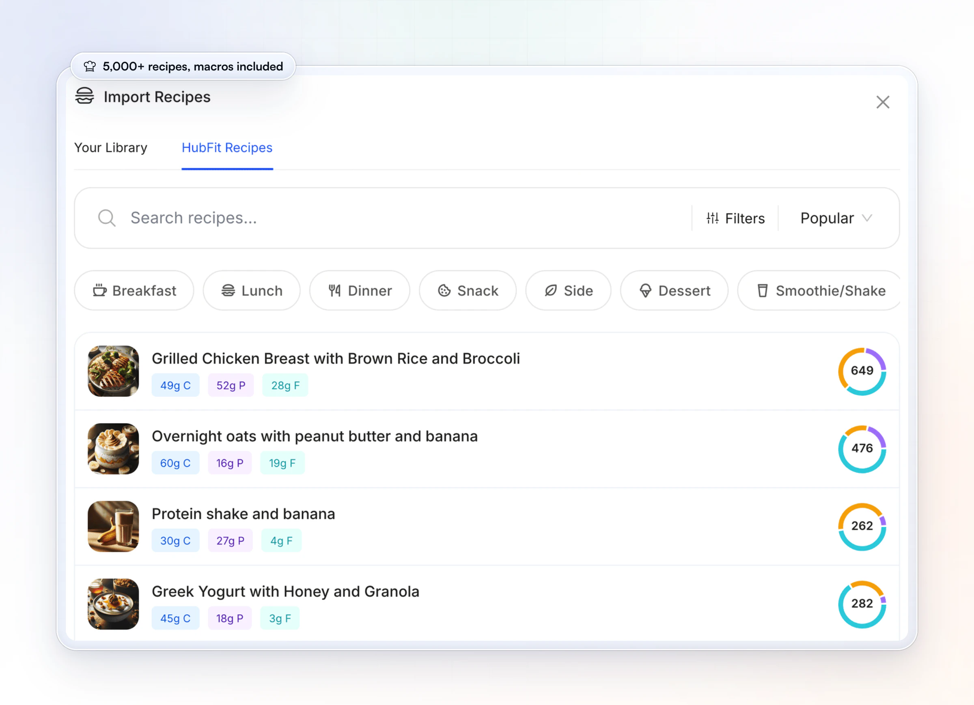Click the Side leaf icon
Screen dimensions: 974x705
[551, 291]
